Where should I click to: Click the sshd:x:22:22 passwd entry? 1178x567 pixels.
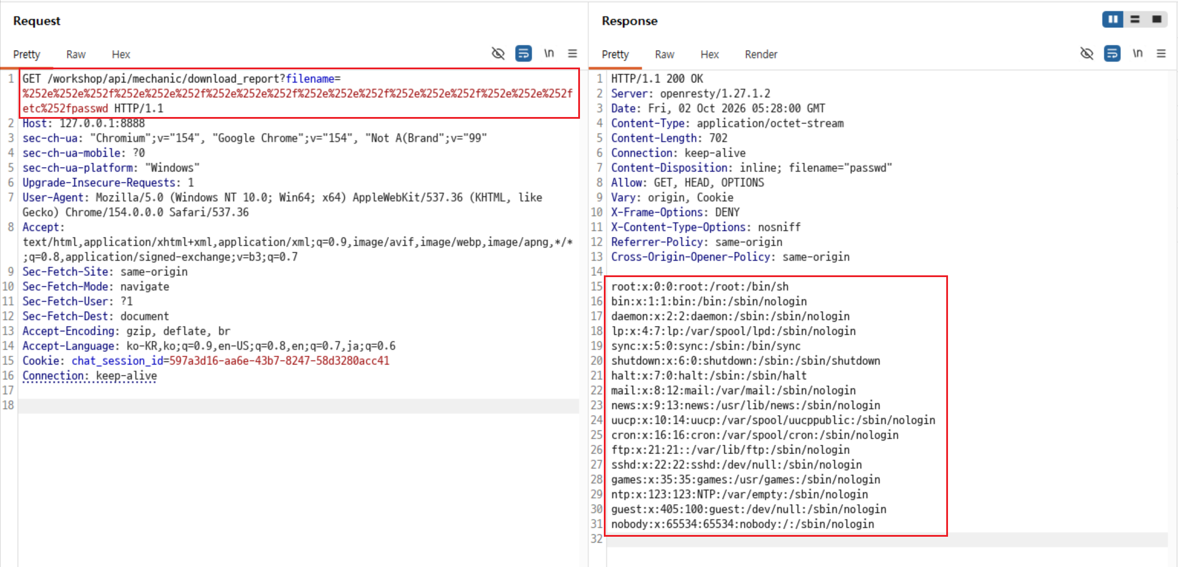click(737, 465)
